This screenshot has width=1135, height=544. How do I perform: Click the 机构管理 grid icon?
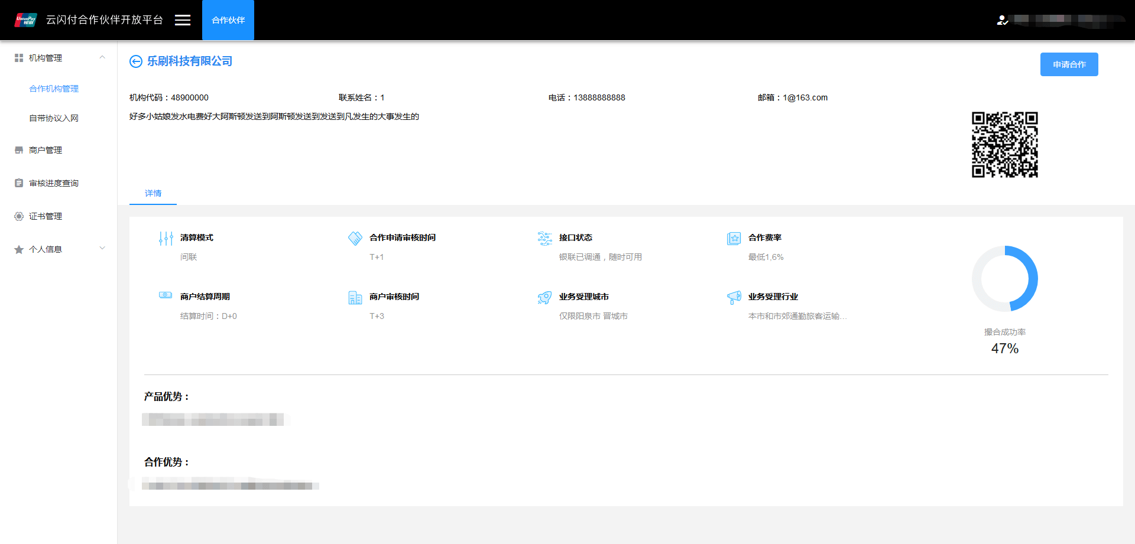pos(19,58)
